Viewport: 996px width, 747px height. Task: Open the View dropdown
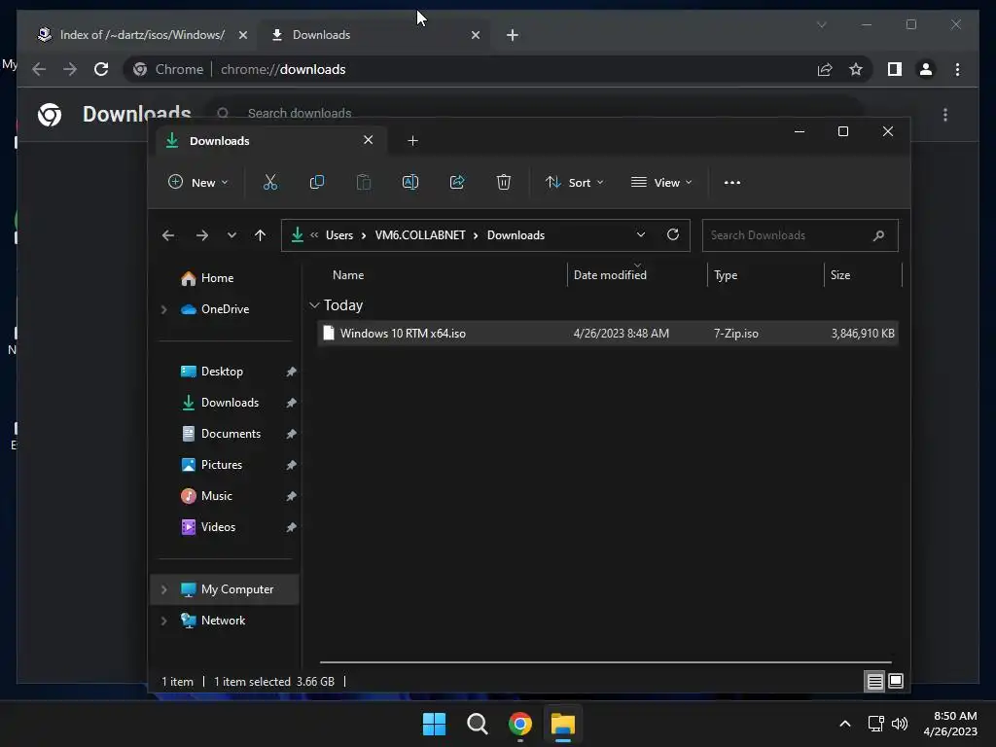[661, 182]
